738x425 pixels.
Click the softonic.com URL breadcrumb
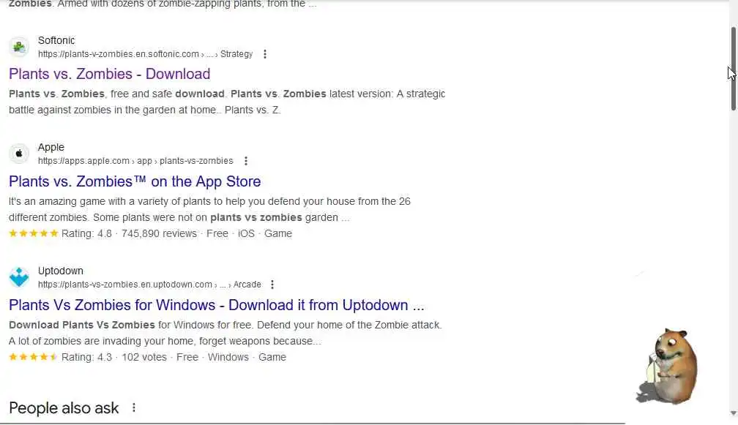(146, 54)
